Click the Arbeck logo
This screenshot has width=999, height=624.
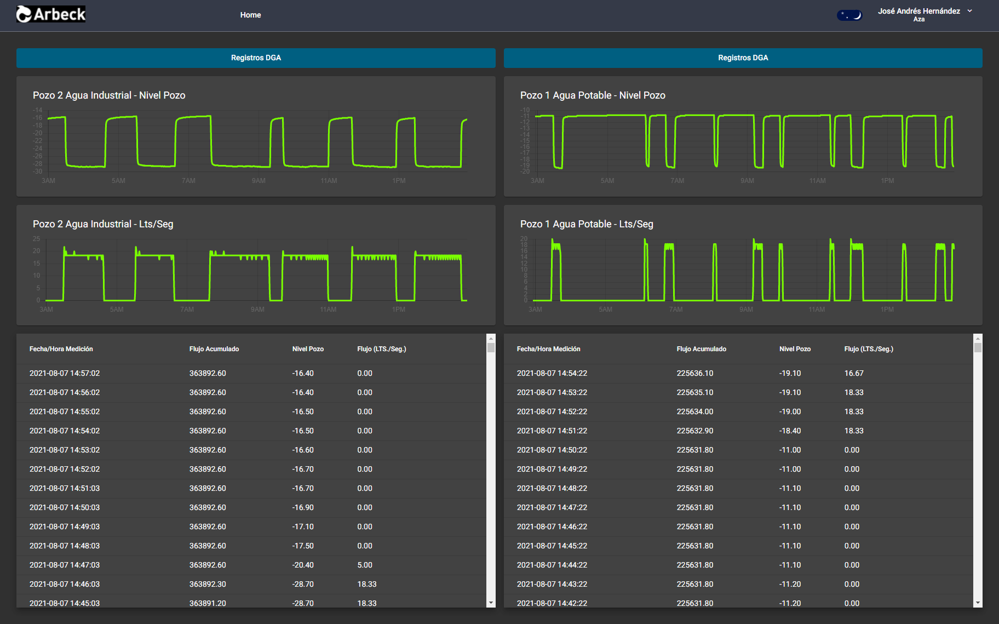click(51, 14)
